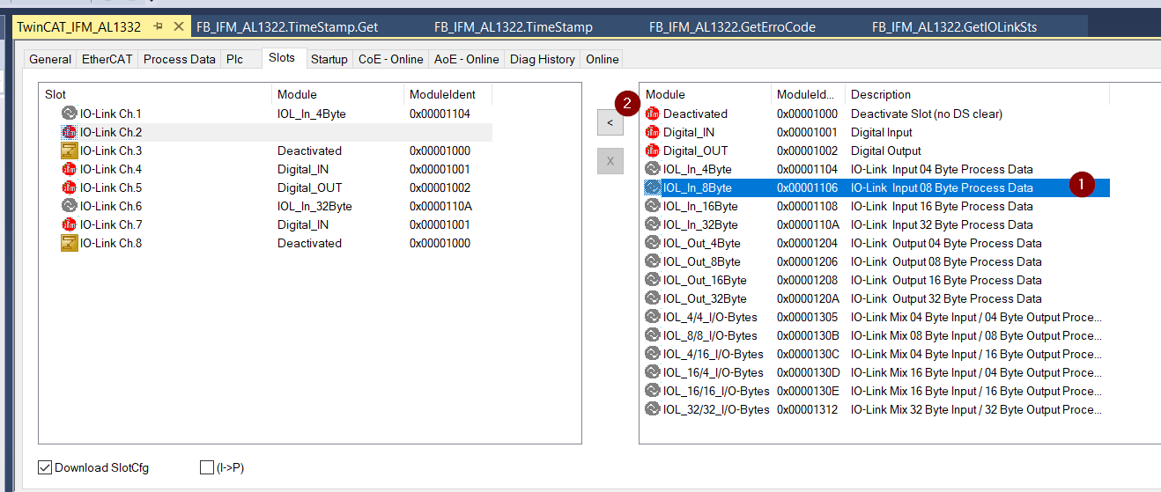1161x492 pixels.
Task: Pin the TwinCAT_IFM_AL1332 document tab
Action: [159, 26]
